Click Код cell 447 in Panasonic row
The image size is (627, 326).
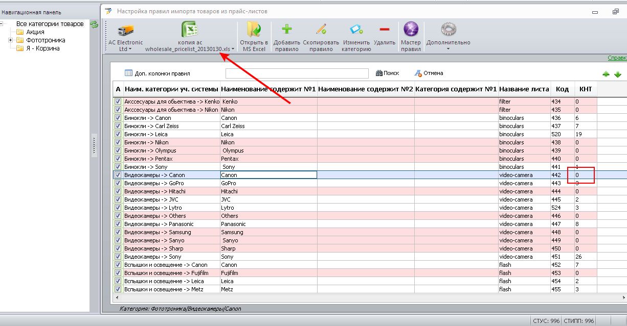click(562, 224)
